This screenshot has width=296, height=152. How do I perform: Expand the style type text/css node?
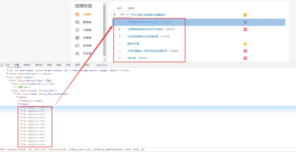click(7, 74)
